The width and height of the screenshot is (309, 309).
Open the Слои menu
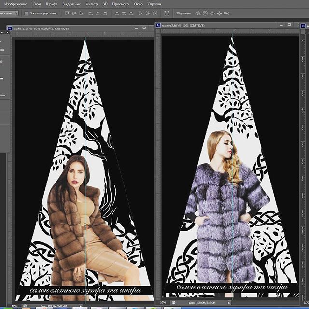37,4
